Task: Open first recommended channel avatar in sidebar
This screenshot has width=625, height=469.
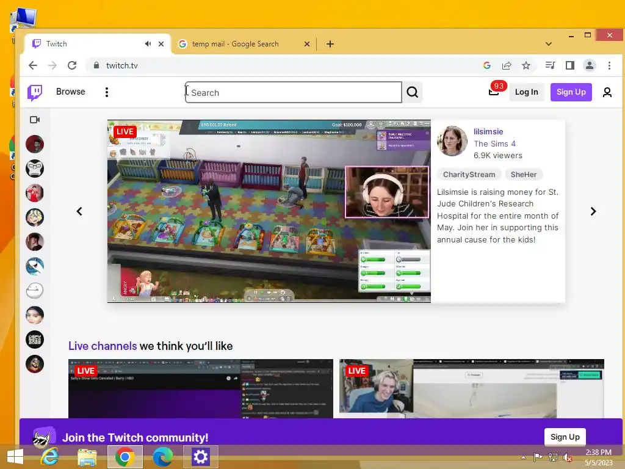Action: coord(35,144)
